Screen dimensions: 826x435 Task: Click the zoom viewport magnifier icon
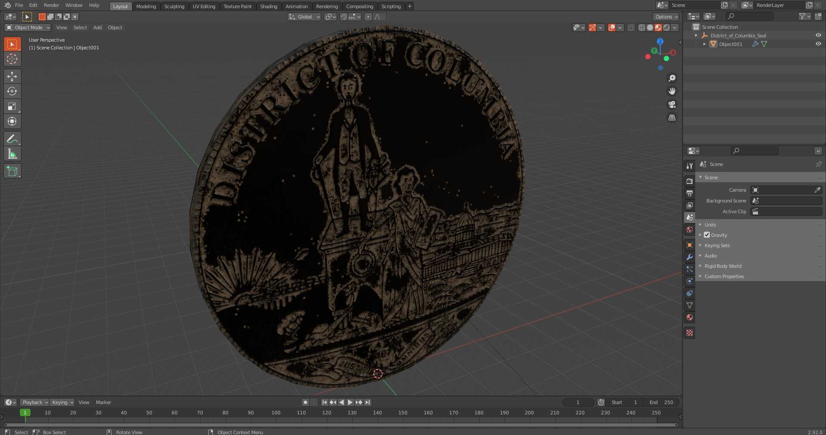pos(672,78)
